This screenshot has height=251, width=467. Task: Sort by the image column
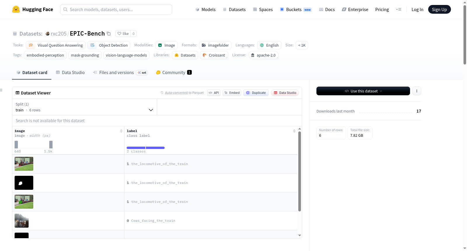[121, 131]
